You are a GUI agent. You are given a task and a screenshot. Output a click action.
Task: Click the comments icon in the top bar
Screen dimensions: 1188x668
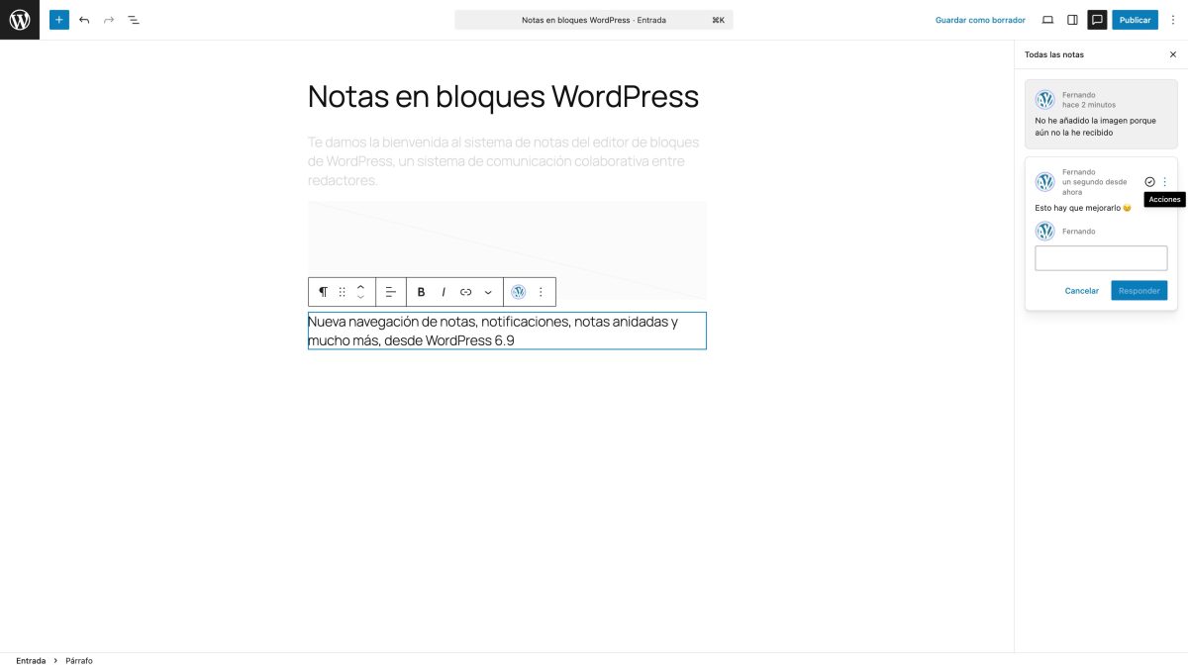click(1097, 19)
